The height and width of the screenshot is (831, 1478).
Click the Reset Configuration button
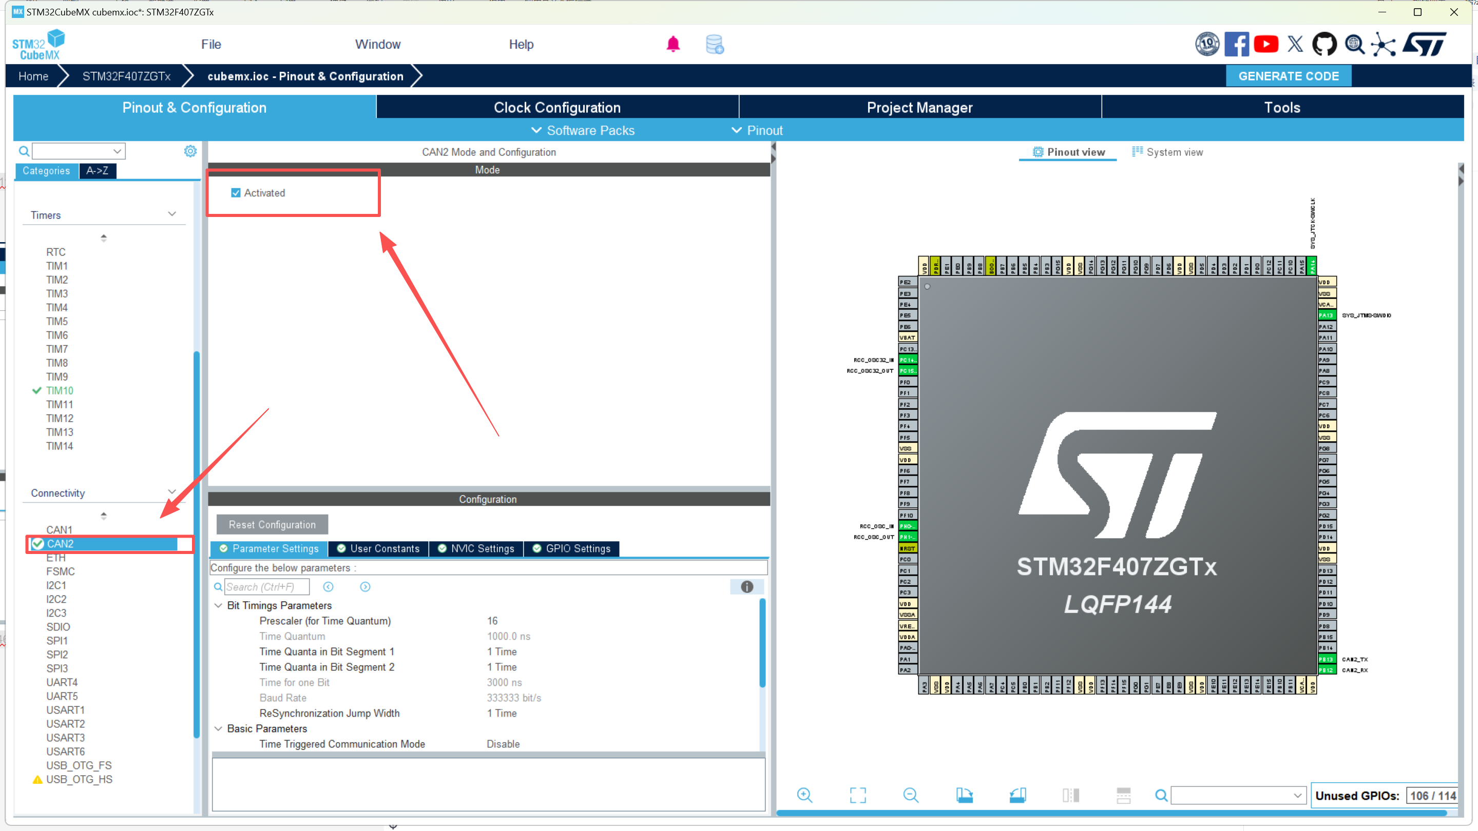272,524
